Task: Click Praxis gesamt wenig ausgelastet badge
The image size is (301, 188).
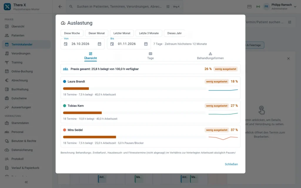Action: coord(225,69)
